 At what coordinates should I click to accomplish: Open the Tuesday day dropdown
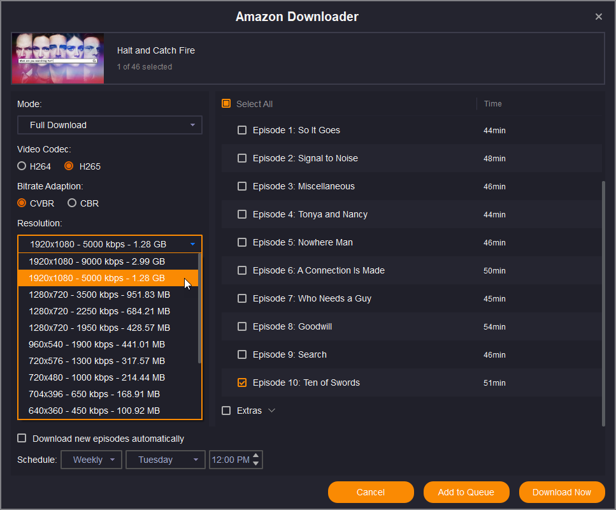(166, 460)
